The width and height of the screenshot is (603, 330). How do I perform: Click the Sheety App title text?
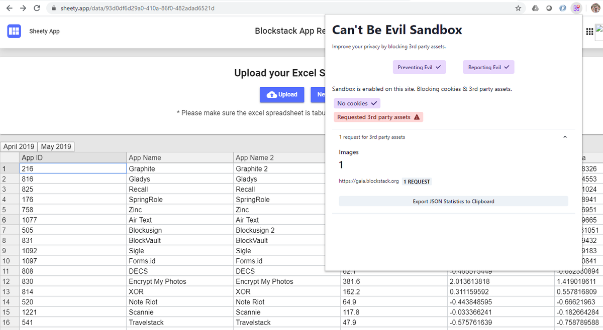tap(44, 31)
